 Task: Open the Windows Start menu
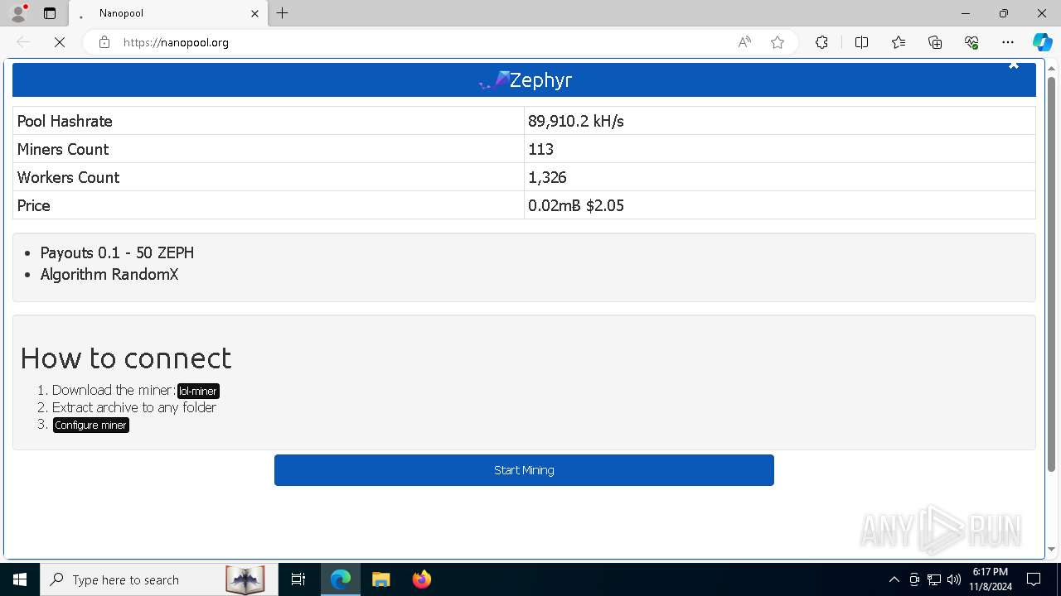(x=20, y=579)
